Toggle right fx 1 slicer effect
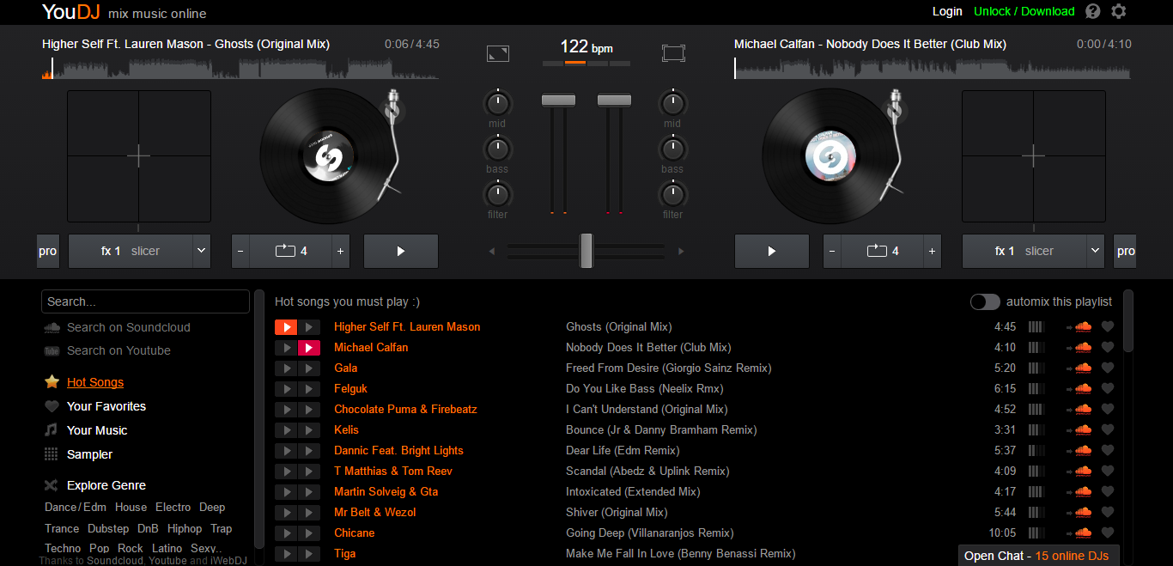 pos(1024,252)
